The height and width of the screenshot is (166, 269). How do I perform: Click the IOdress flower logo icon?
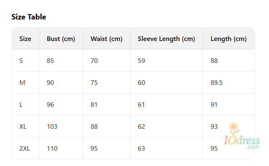(x=234, y=127)
